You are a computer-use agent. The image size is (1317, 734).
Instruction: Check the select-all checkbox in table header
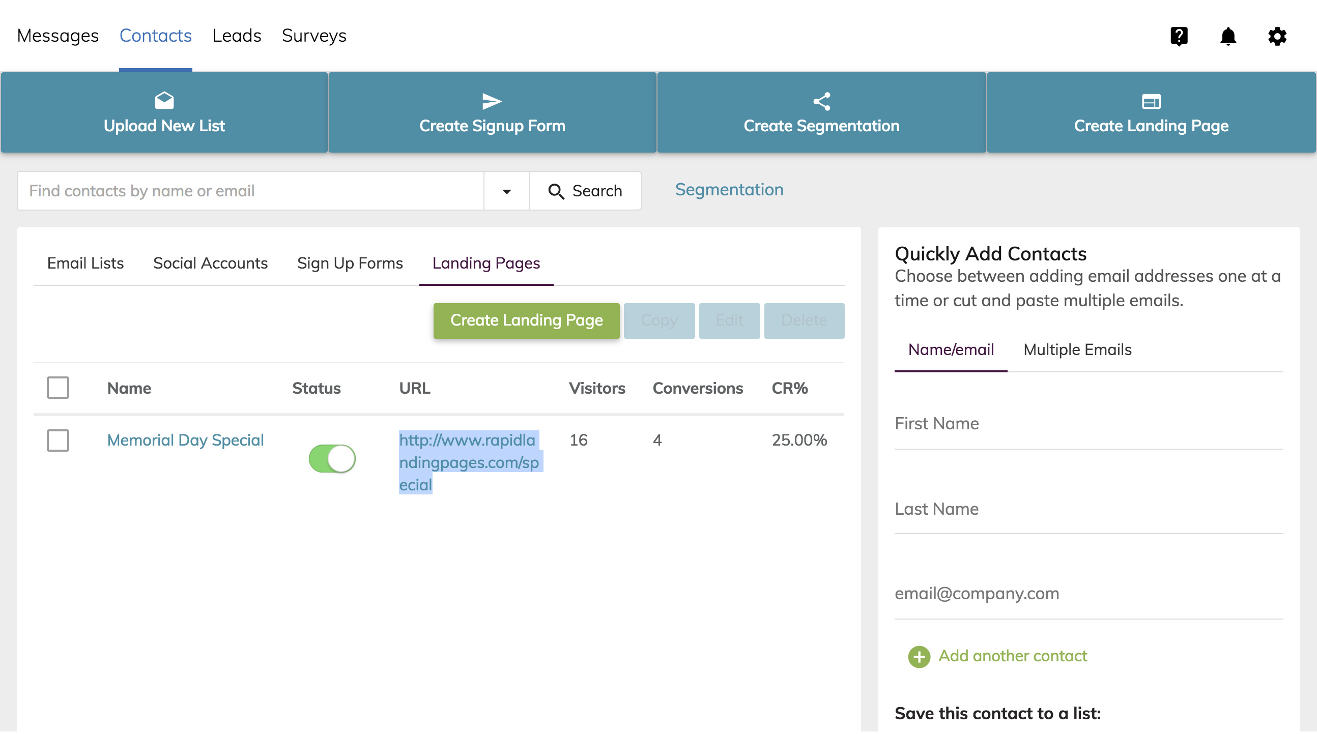click(58, 388)
